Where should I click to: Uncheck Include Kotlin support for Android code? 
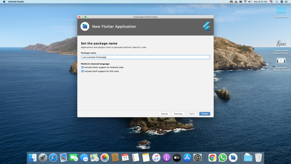click(x=82, y=67)
